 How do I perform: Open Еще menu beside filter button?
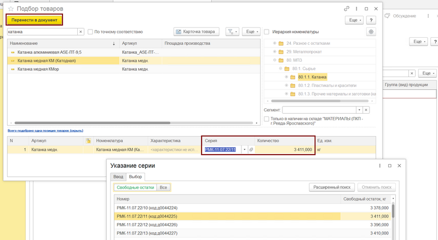(251, 32)
